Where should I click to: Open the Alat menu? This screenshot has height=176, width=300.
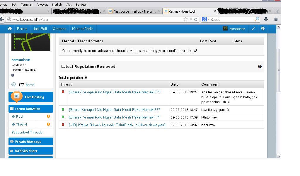click(x=69, y=5)
